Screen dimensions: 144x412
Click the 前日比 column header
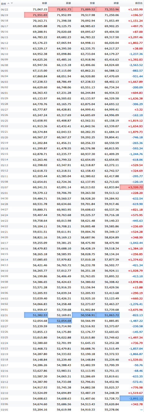(x=138, y=3)
